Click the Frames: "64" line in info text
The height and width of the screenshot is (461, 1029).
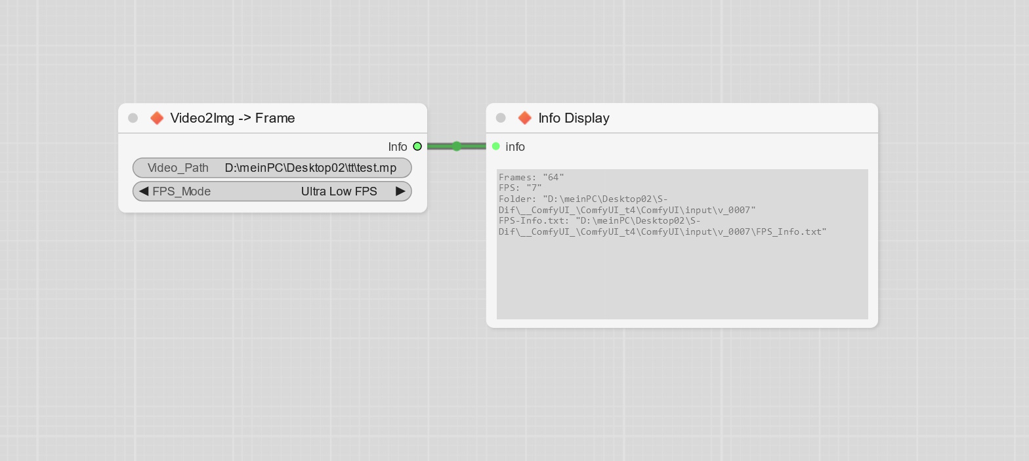point(531,177)
